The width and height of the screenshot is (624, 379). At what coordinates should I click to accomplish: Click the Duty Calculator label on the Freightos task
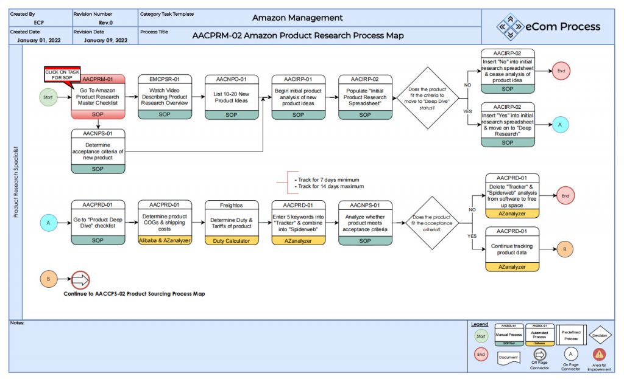232,241
